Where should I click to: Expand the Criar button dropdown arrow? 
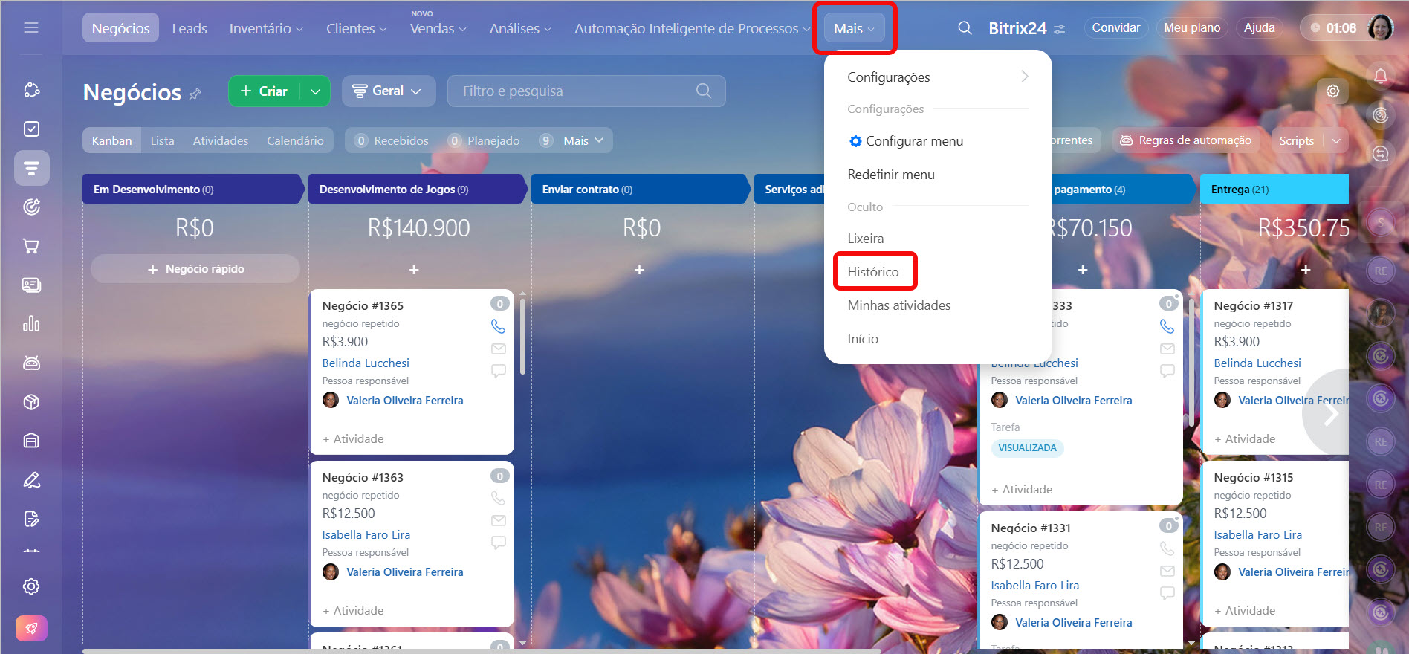(x=315, y=91)
